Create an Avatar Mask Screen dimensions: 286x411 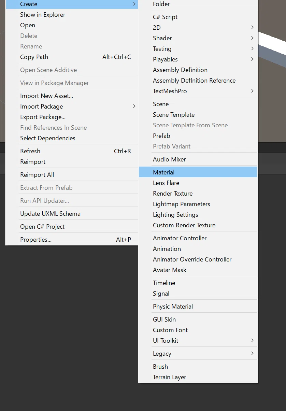[x=198, y=270]
